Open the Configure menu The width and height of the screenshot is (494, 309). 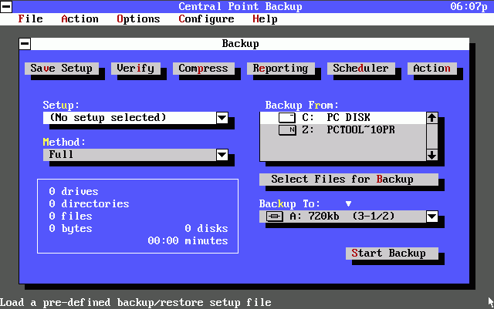[x=206, y=19]
